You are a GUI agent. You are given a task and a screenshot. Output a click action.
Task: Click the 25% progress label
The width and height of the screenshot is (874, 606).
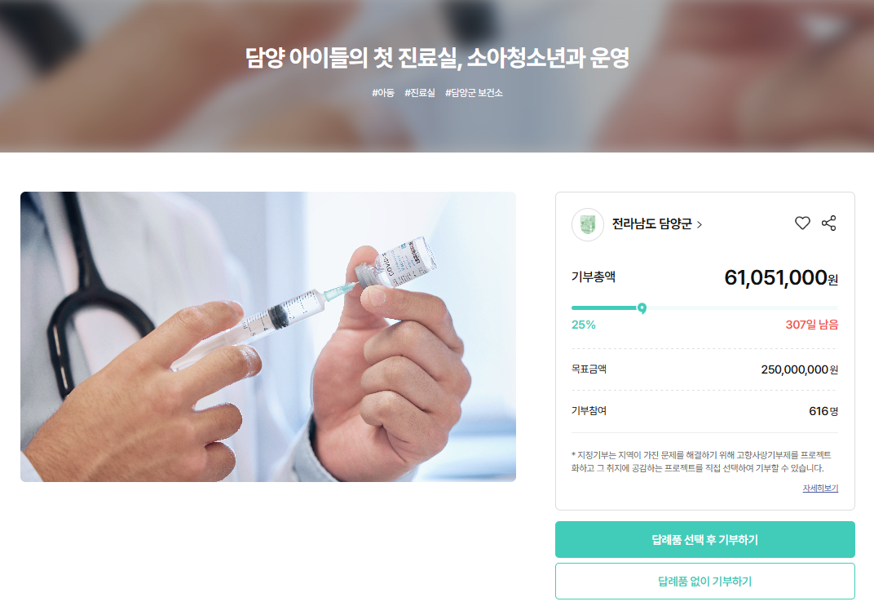(583, 325)
